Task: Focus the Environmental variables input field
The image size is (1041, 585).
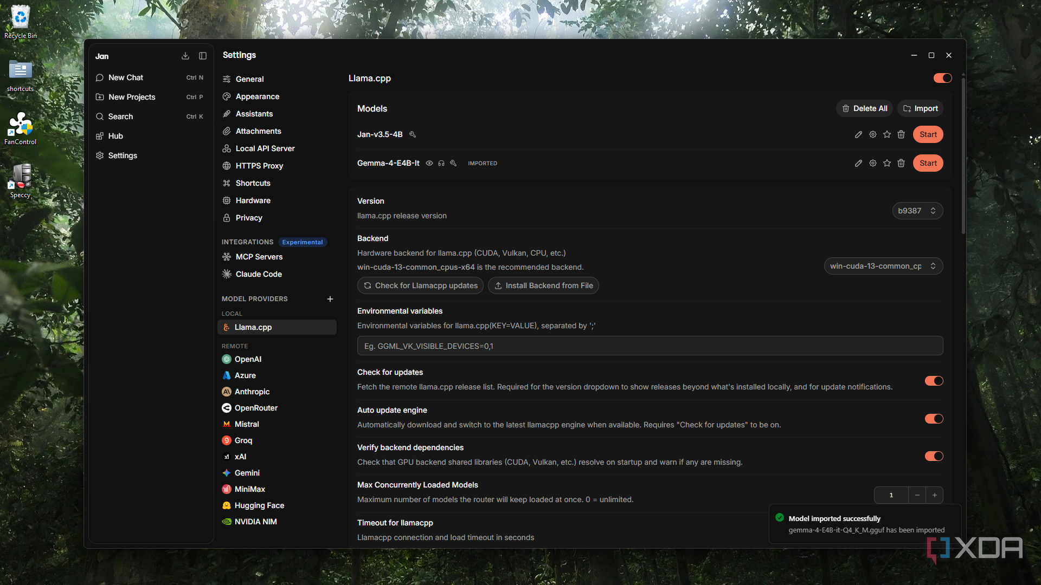Action: click(x=650, y=346)
